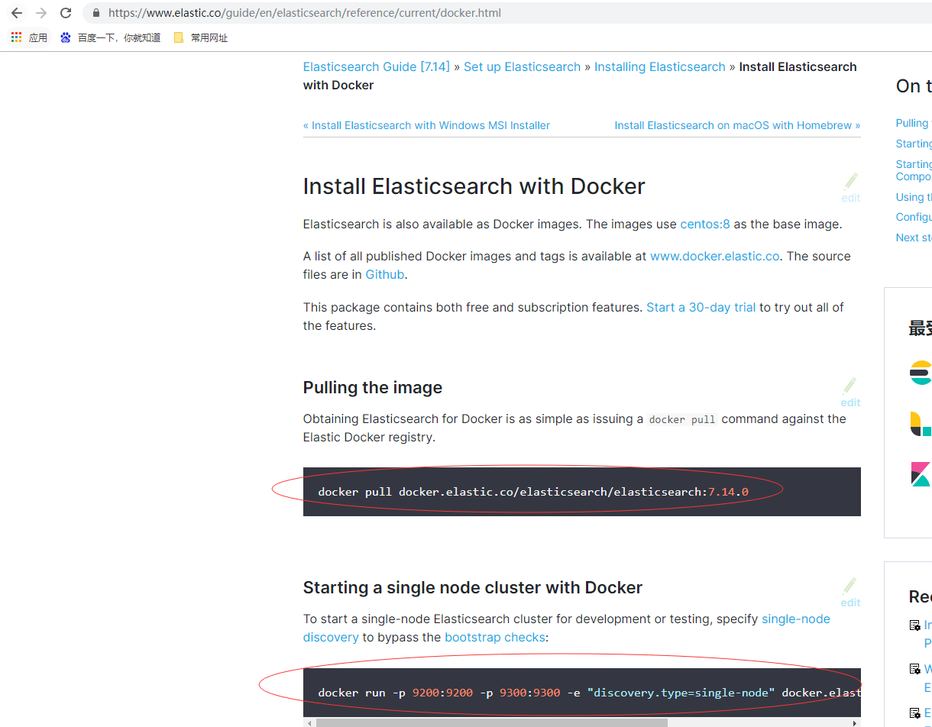Click the left arrow of the code block scrollbar
This screenshot has height=727, width=932.
(309, 722)
